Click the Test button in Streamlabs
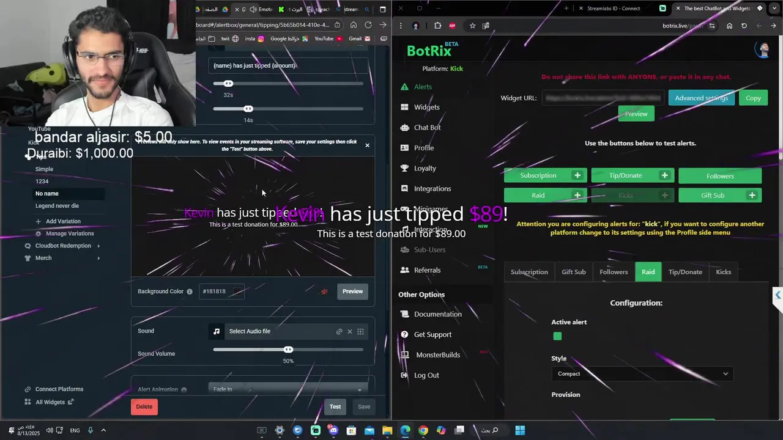This screenshot has width=783, height=440. click(x=335, y=406)
